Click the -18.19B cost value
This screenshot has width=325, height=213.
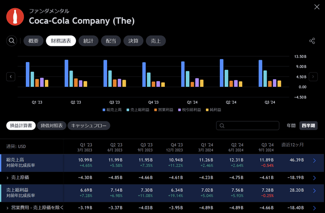click(295, 178)
